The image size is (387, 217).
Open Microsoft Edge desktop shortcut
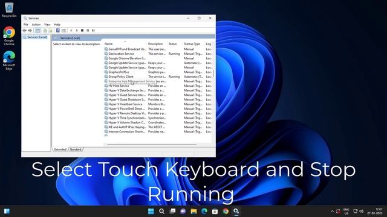(x=9, y=60)
